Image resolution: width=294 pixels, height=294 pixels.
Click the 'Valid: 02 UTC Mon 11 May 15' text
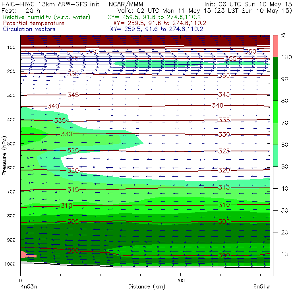pos(164,10)
